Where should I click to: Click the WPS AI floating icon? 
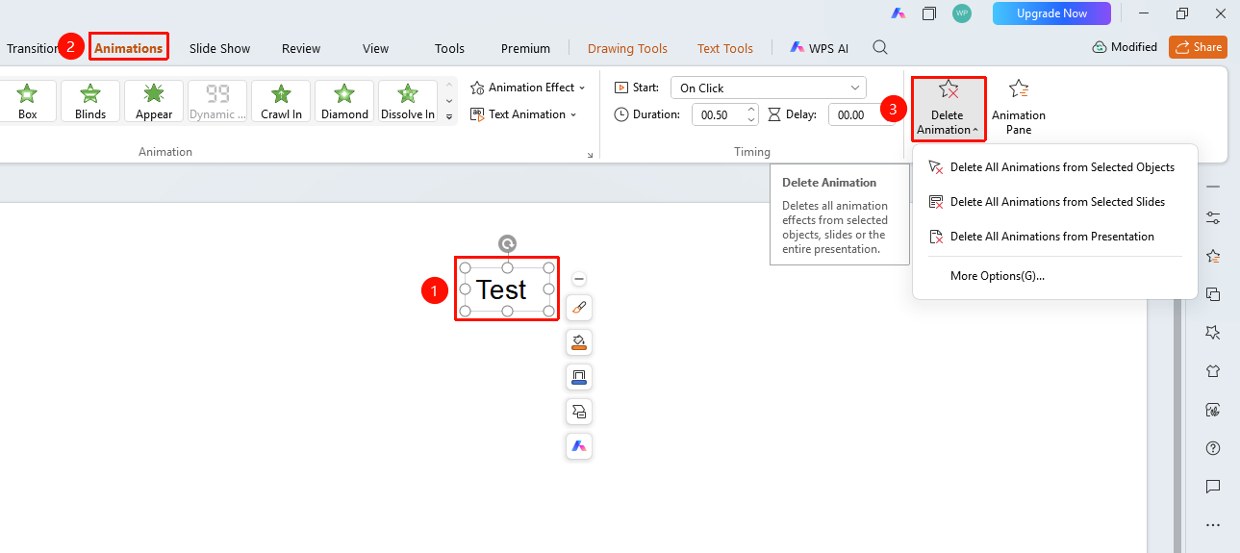(579, 446)
